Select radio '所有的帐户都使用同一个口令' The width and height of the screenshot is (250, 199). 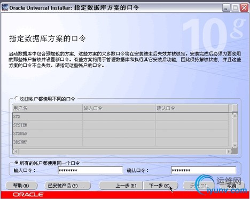(x=16, y=162)
